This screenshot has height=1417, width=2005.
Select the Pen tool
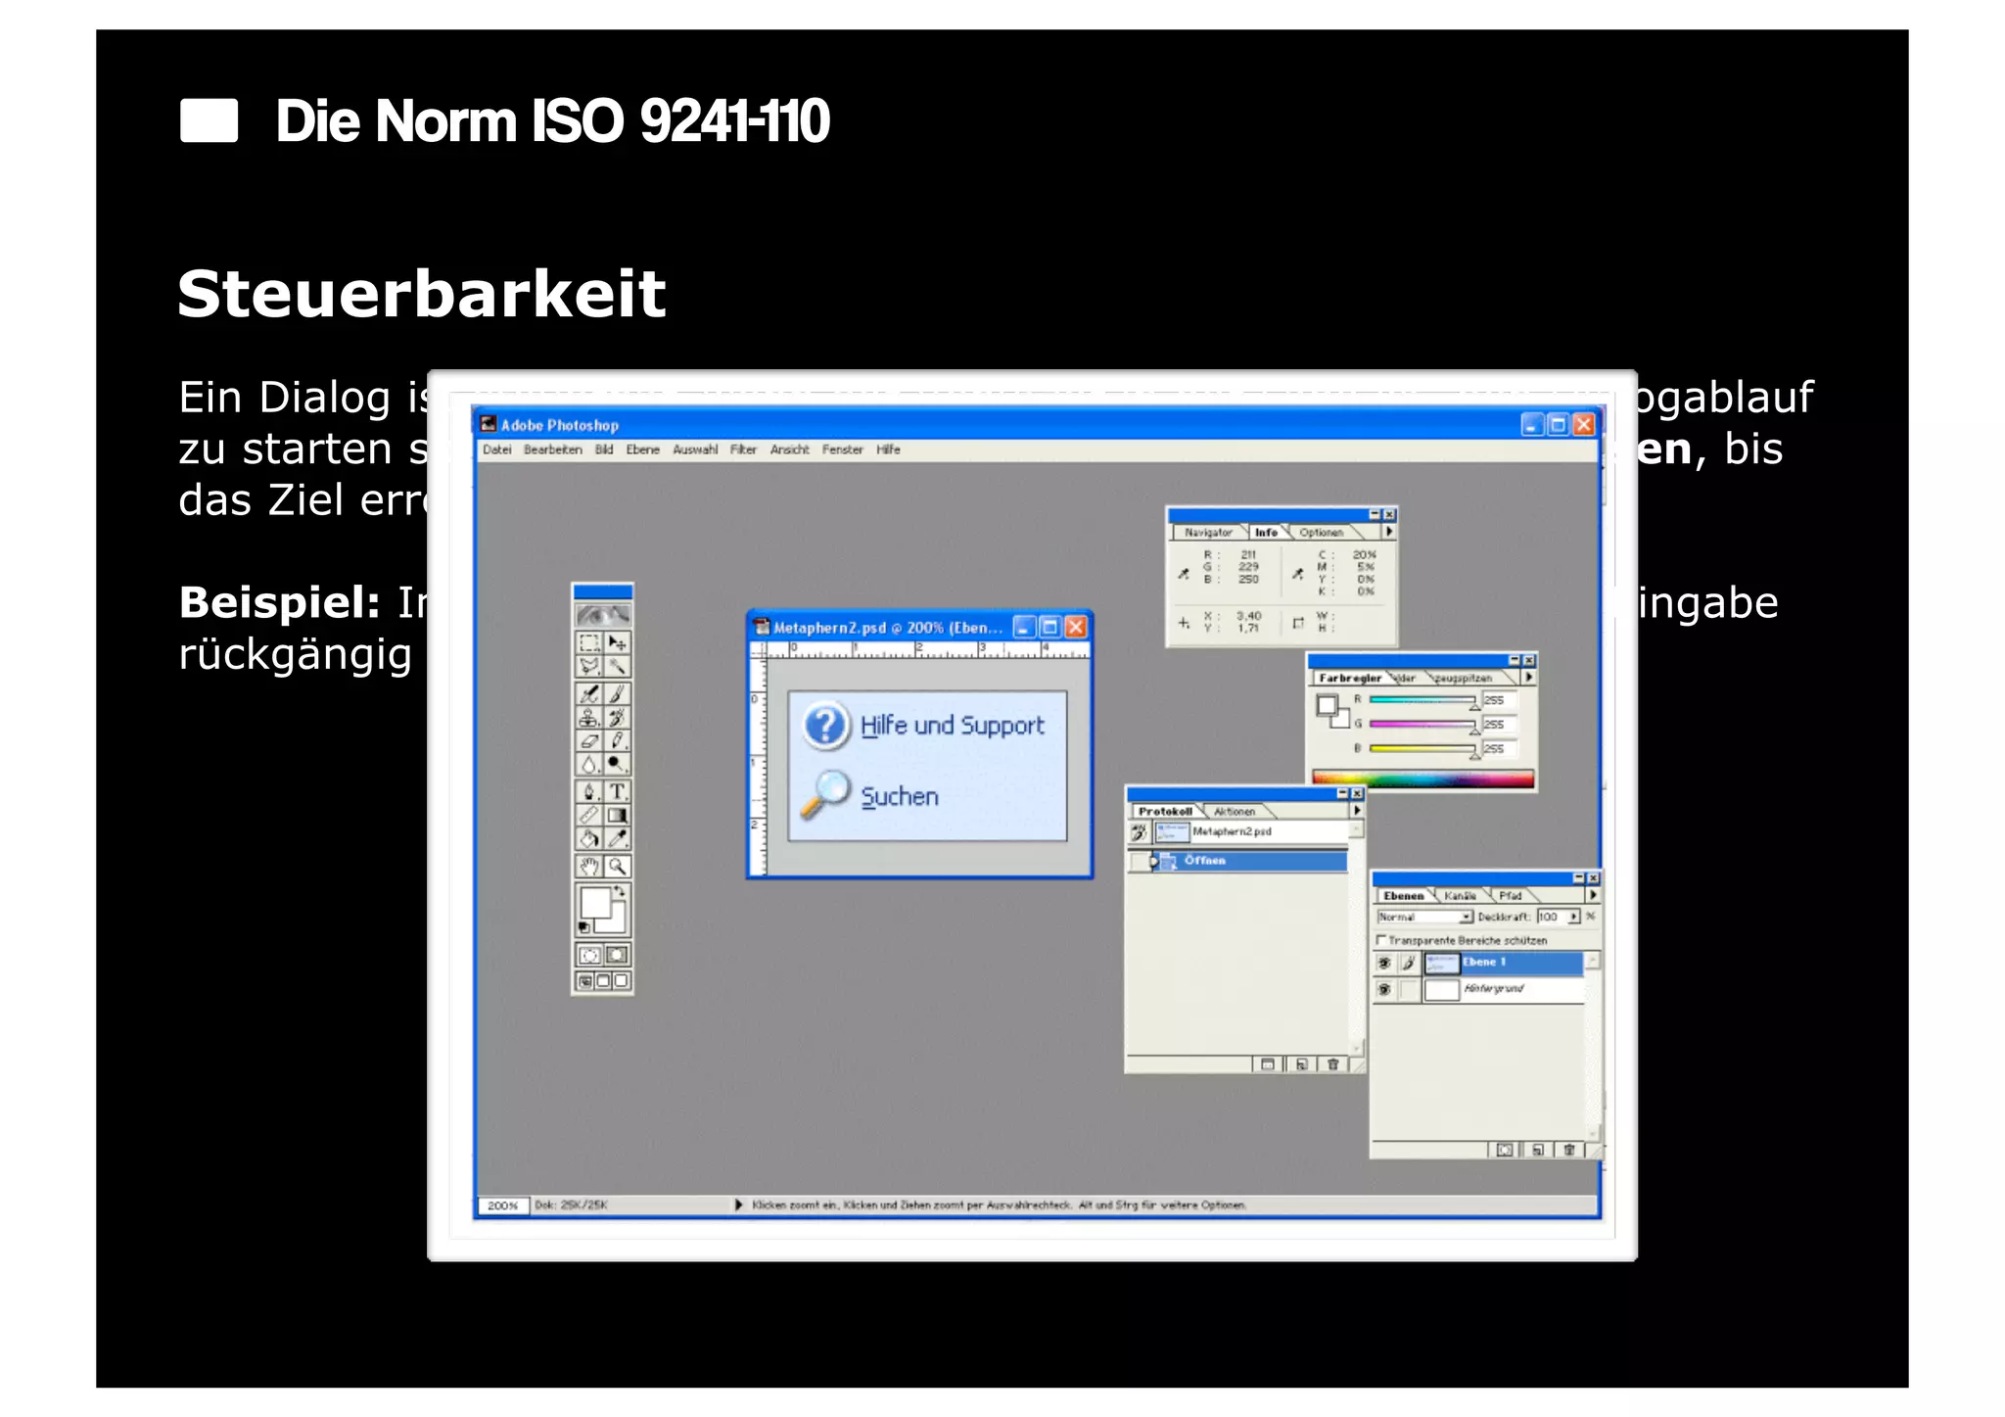click(x=589, y=791)
